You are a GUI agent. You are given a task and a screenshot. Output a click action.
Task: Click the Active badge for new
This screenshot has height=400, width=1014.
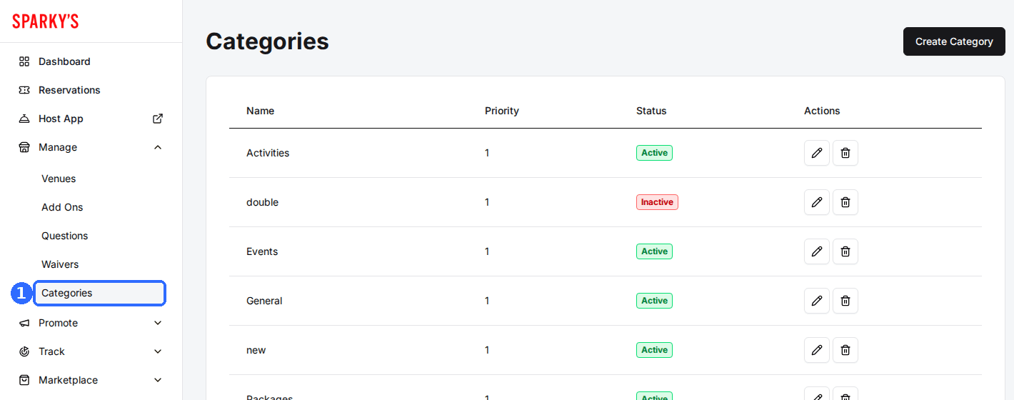pyautogui.click(x=654, y=350)
